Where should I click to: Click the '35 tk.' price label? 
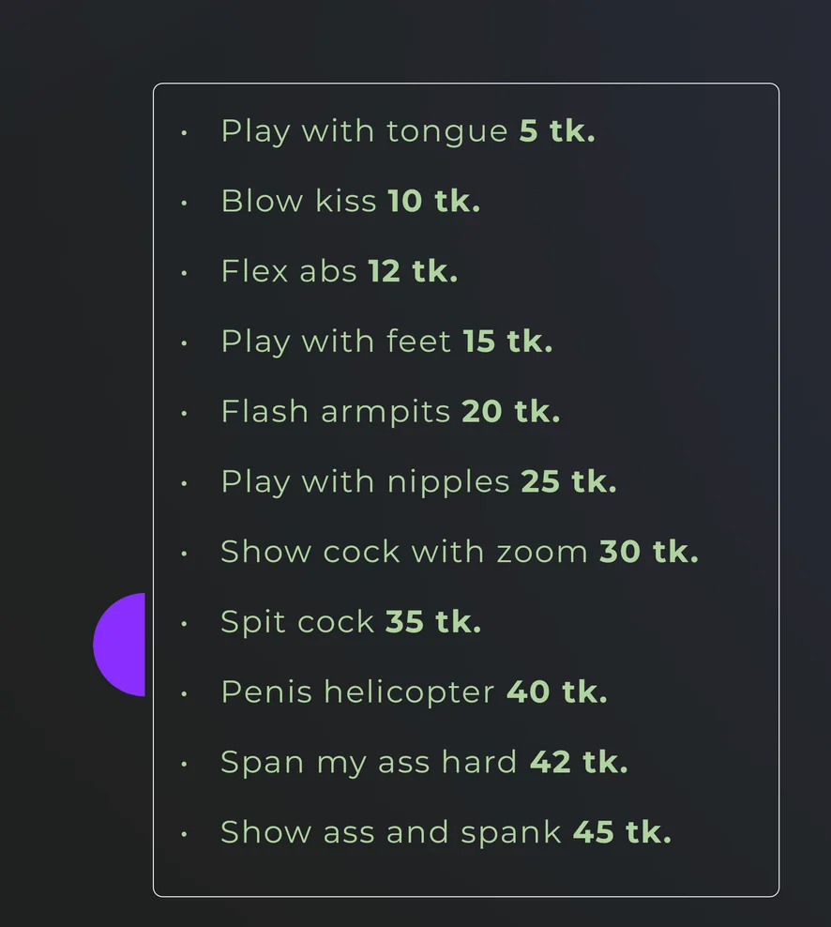[433, 621]
